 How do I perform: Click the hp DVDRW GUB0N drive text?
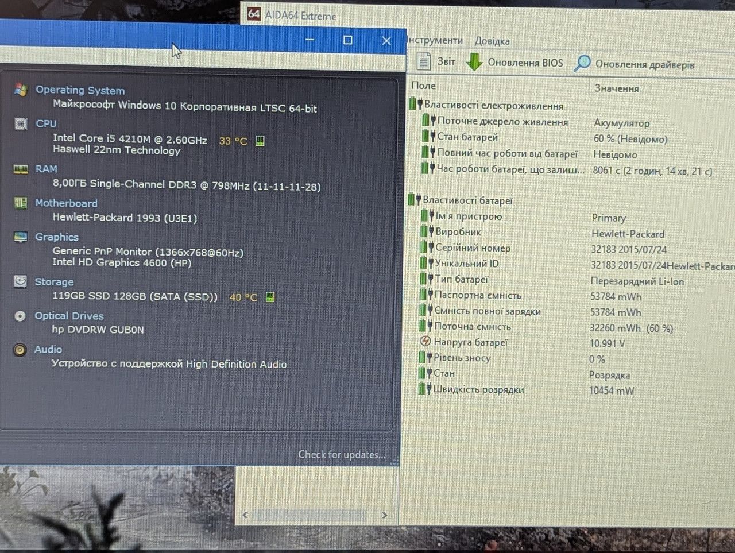pyautogui.click(x=98, y=330)
